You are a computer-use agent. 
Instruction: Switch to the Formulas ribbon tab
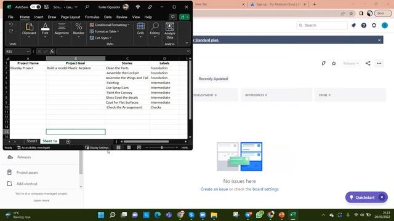pyautogui.click(x=92, y=17)
